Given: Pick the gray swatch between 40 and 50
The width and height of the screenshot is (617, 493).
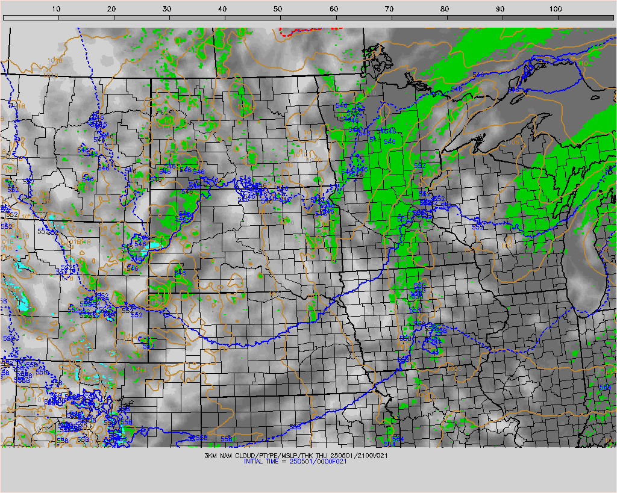Looking at the screenshot, I should click(253, 17).
